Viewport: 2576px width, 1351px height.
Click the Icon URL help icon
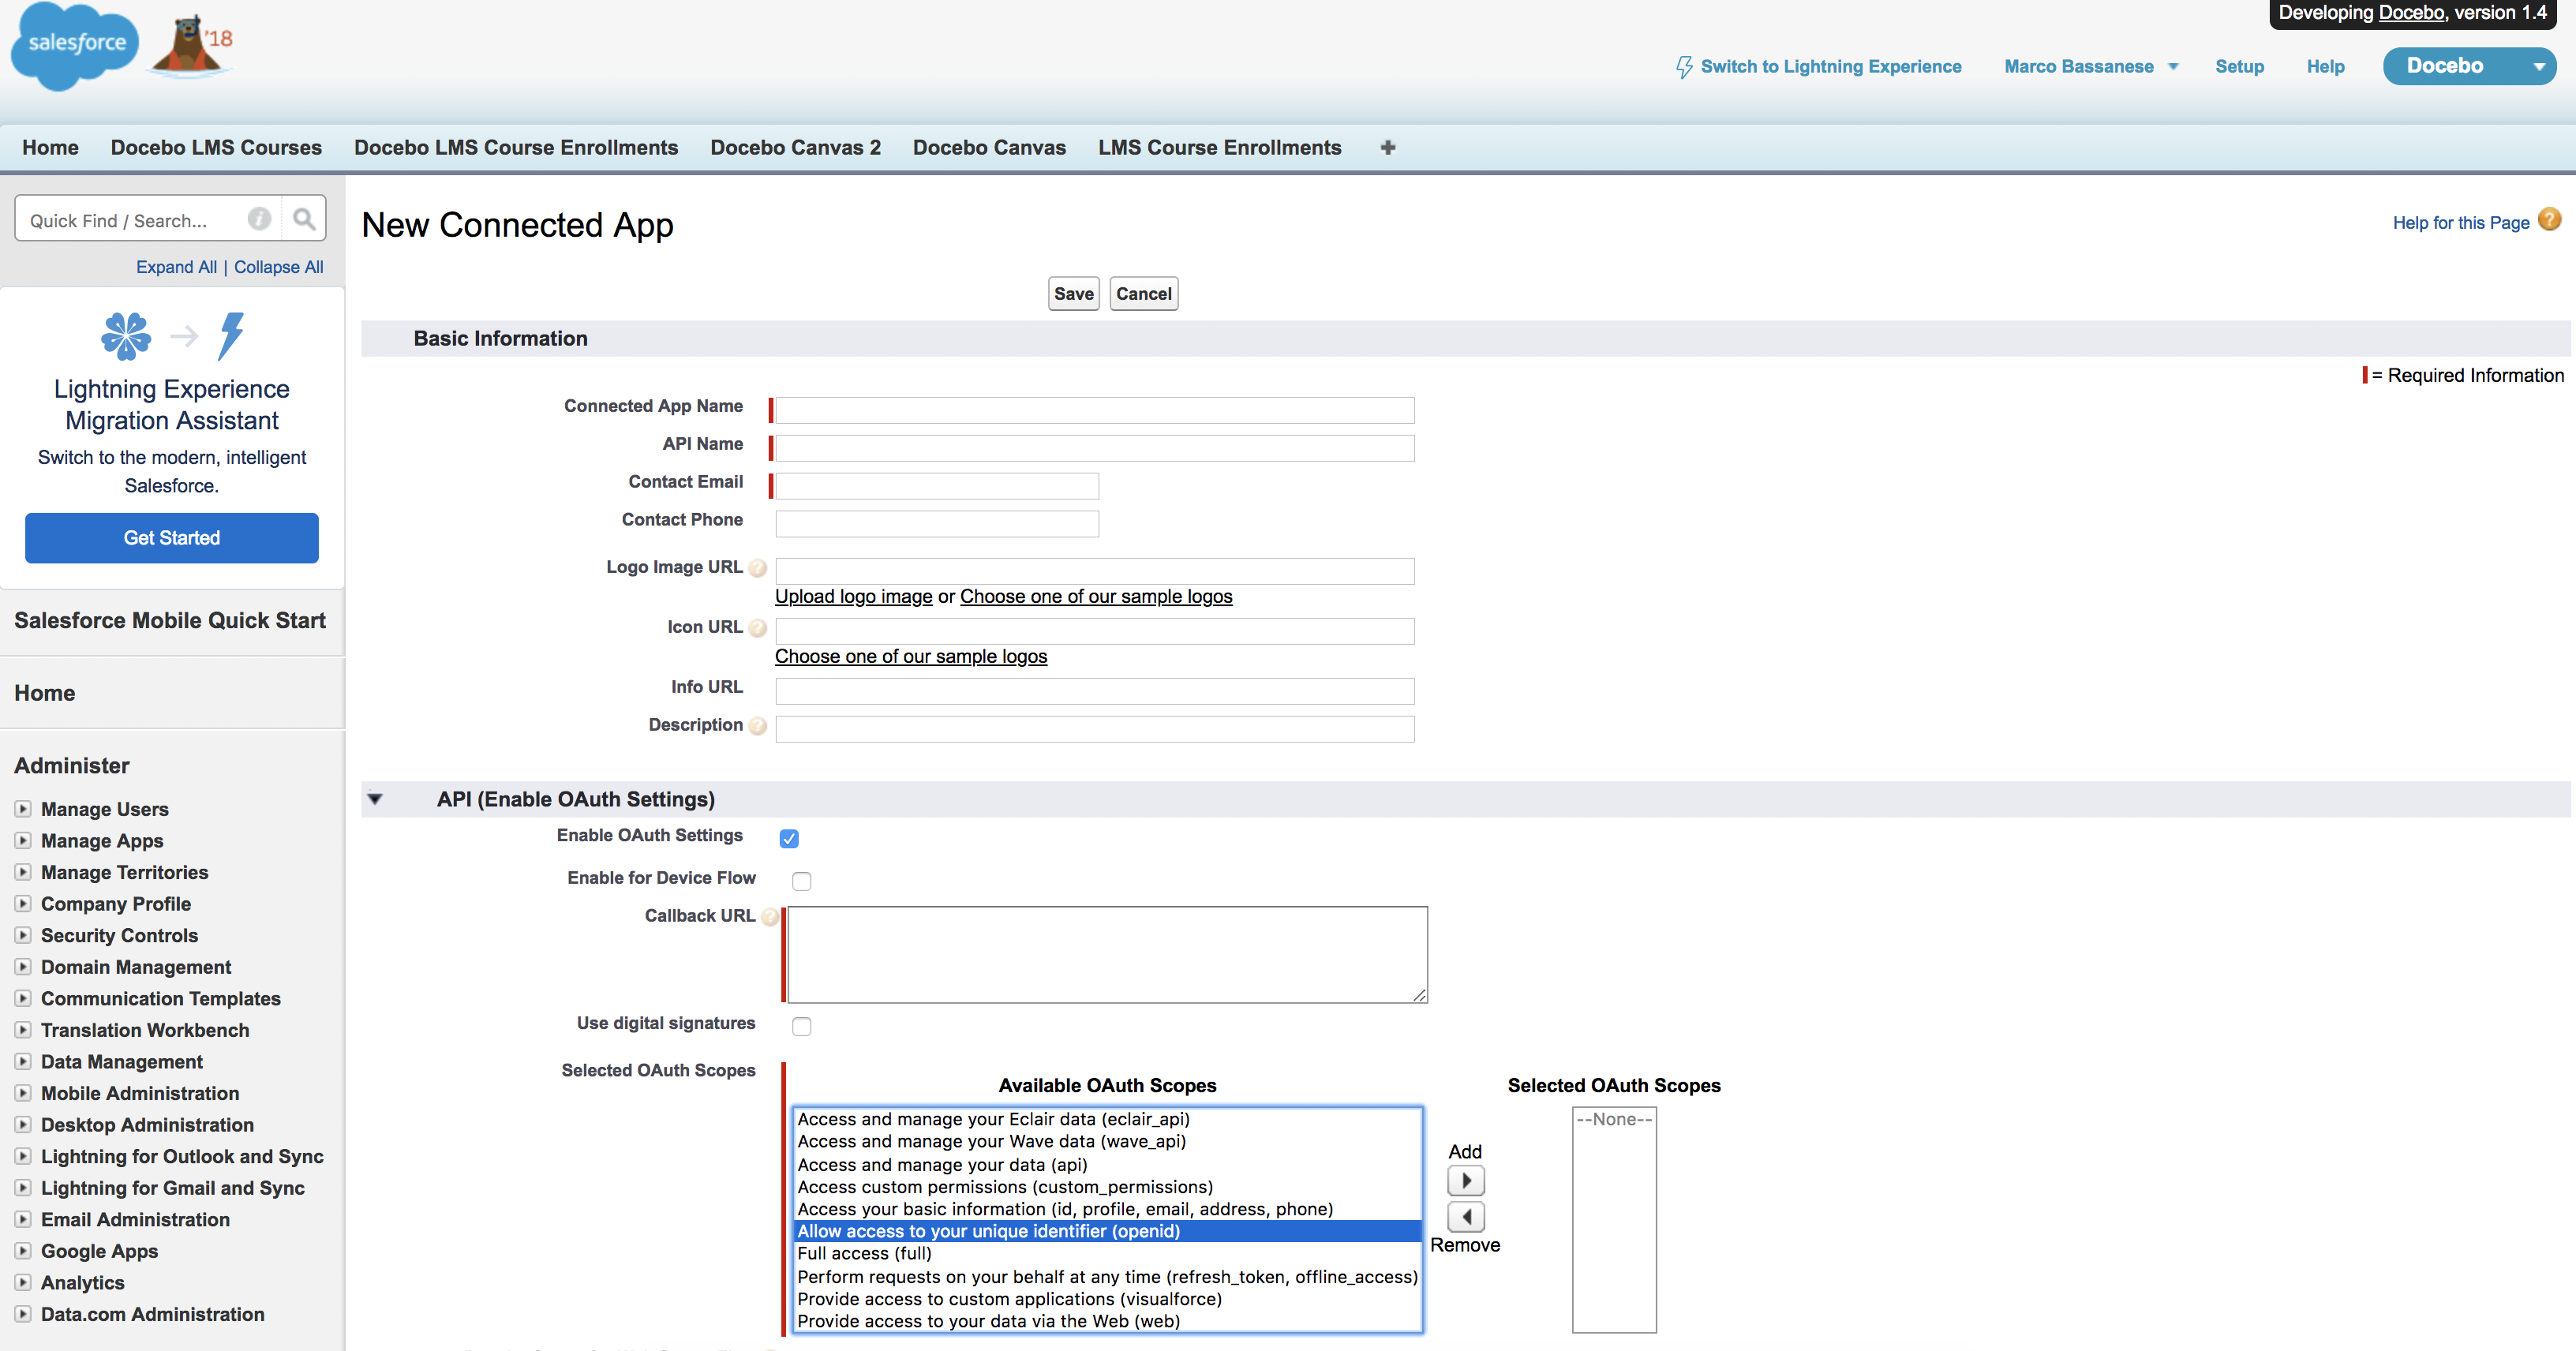tap(758, 628)
